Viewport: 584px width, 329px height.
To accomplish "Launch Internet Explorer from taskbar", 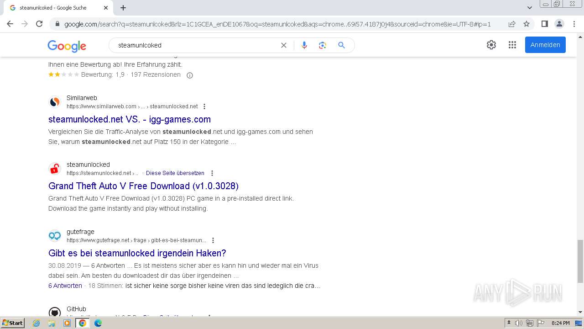I will click(x=36, y=323).
